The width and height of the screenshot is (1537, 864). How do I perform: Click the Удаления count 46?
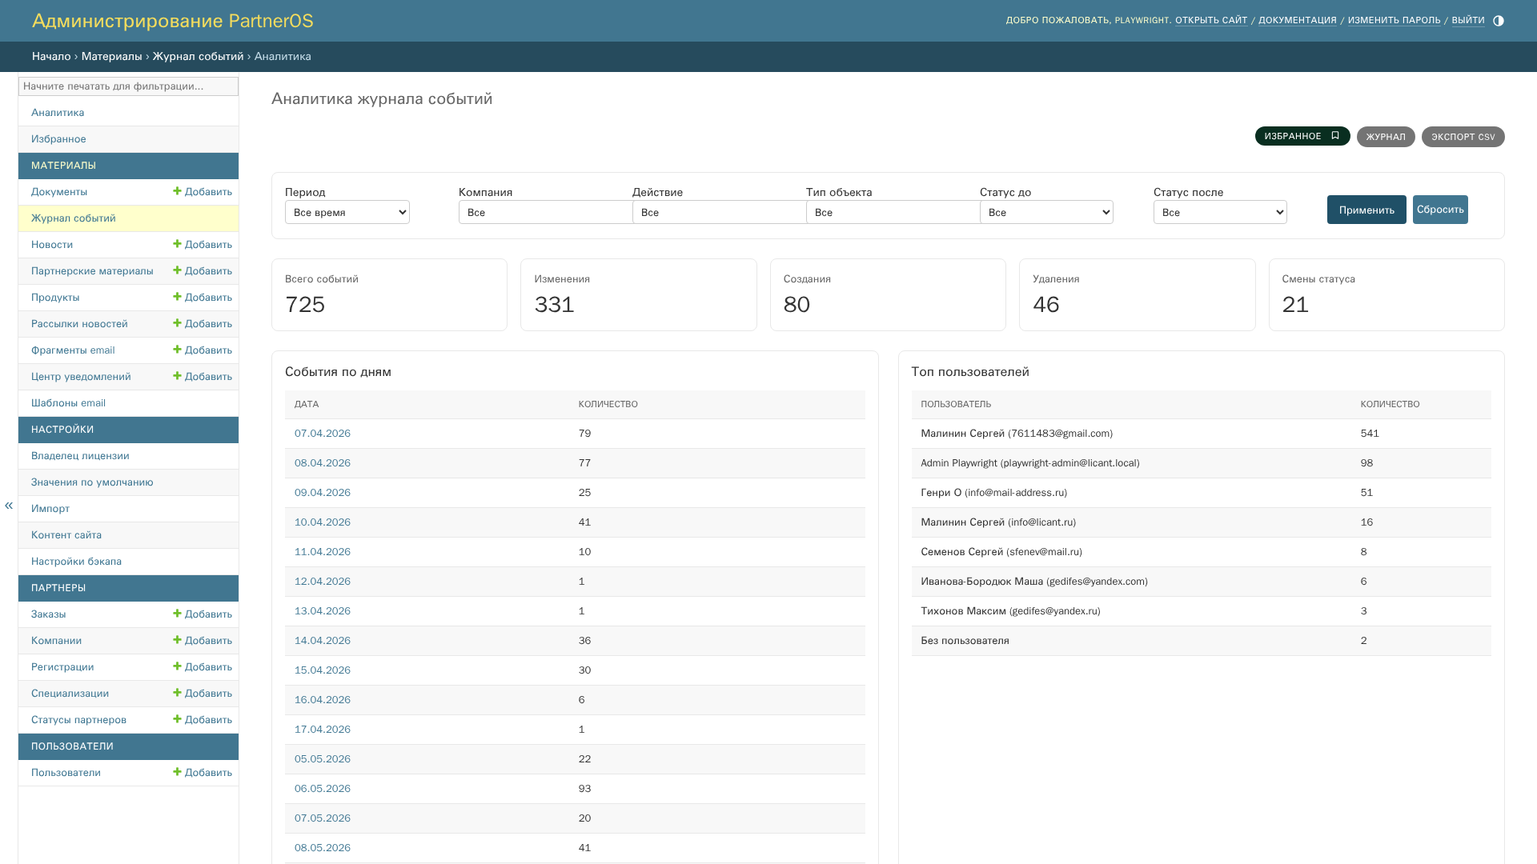[1046, 305]
